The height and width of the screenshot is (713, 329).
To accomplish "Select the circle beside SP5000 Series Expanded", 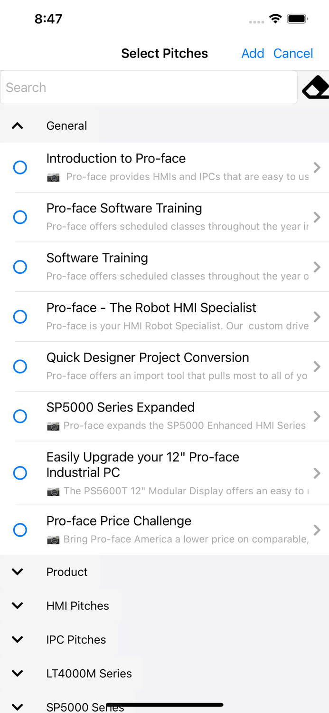I will coord(20,416).
